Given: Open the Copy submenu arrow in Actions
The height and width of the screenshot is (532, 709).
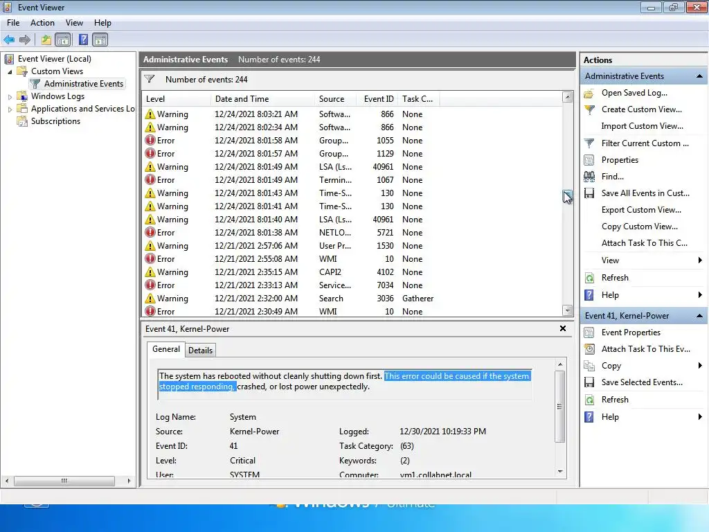Looking at the screenshot, I should (x=700, y=366).
